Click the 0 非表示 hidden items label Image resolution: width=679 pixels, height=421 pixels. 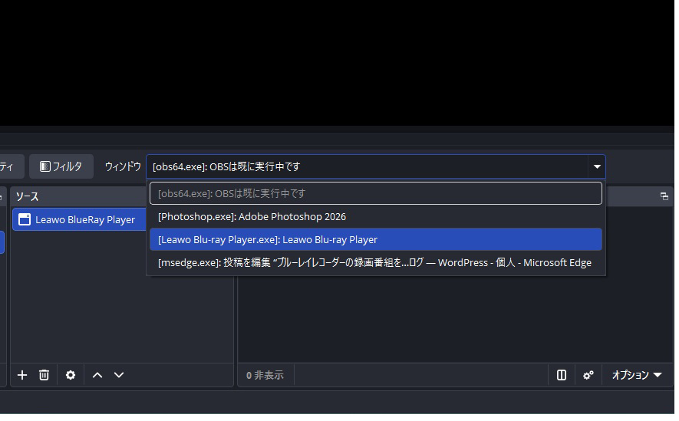[x=265, y=375]
